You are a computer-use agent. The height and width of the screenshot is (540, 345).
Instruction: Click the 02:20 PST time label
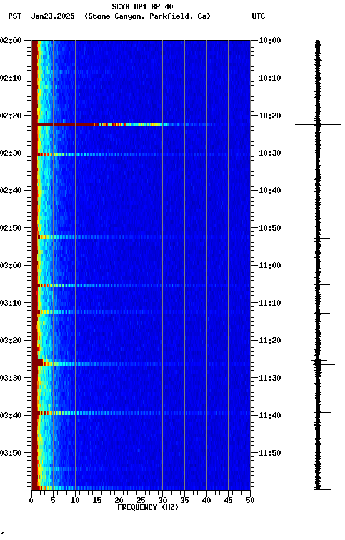pos(11,116)
